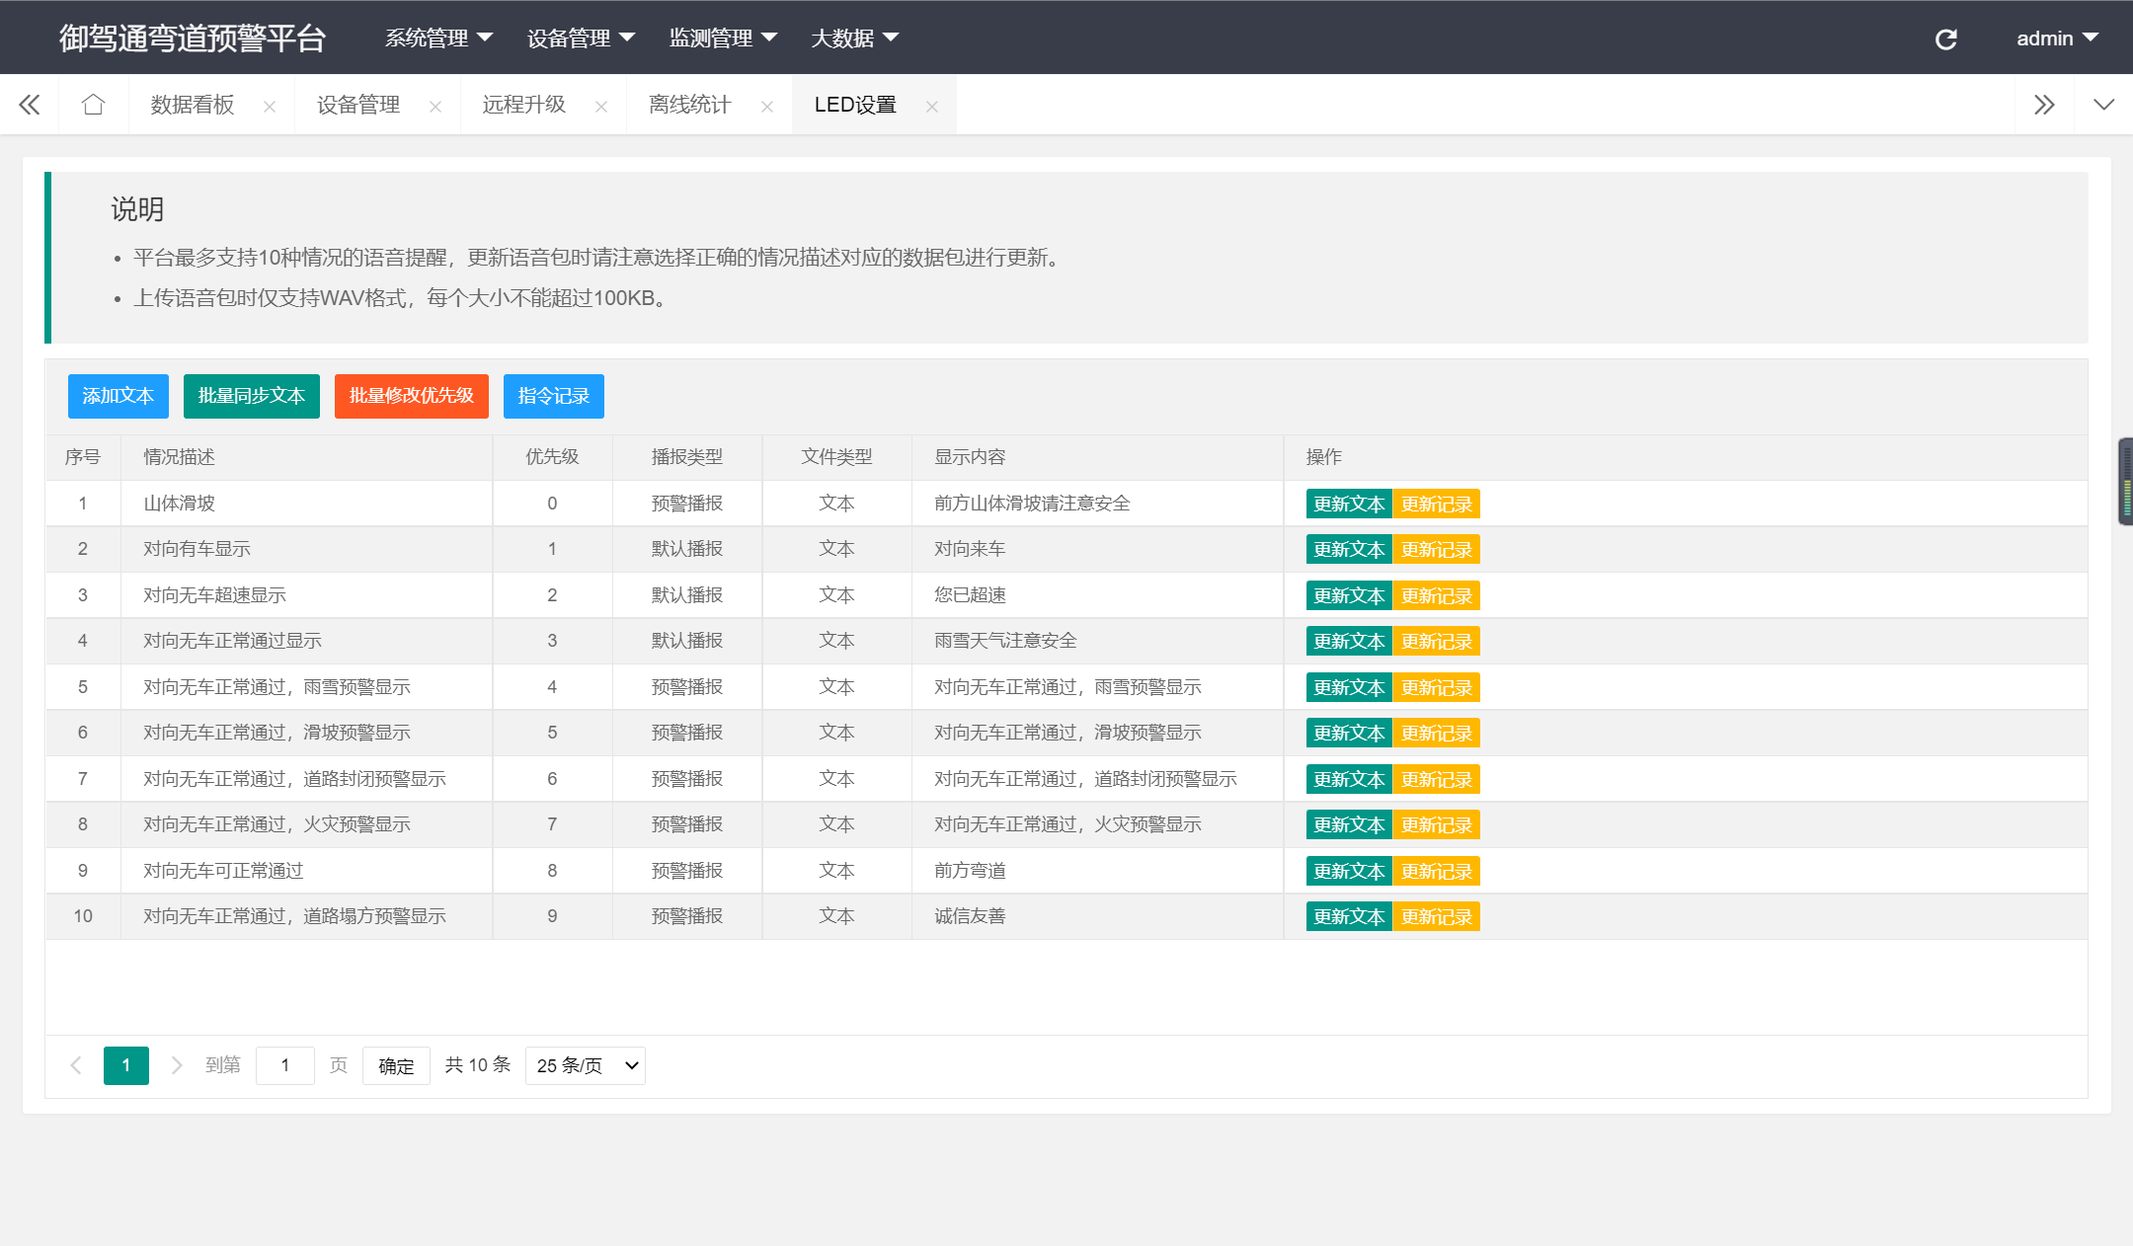Click display content 雨雪天气注意安全
Image resolution: width=2133 pixels, height=1246 pixels.
click(x=1005, y=641)
